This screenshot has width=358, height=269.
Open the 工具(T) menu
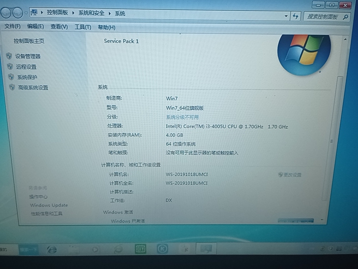[x=83, y=27]
